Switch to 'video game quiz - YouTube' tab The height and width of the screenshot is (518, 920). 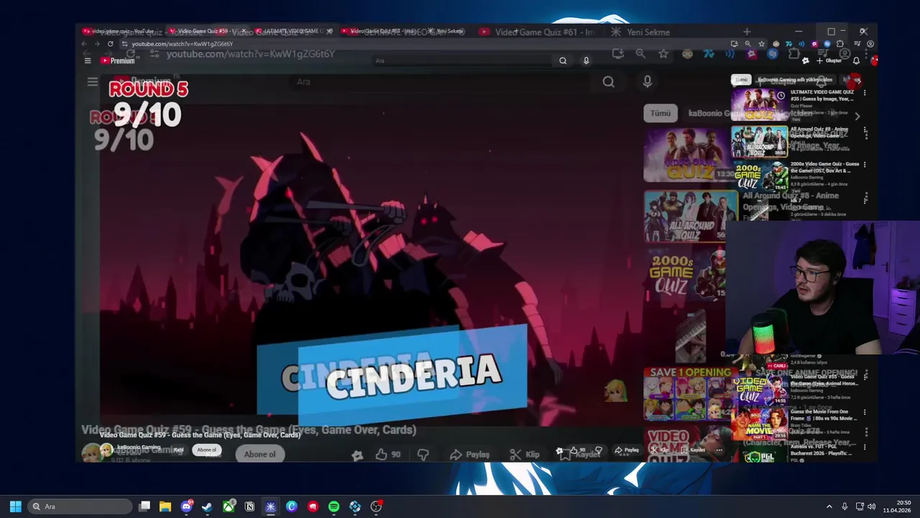123,31
